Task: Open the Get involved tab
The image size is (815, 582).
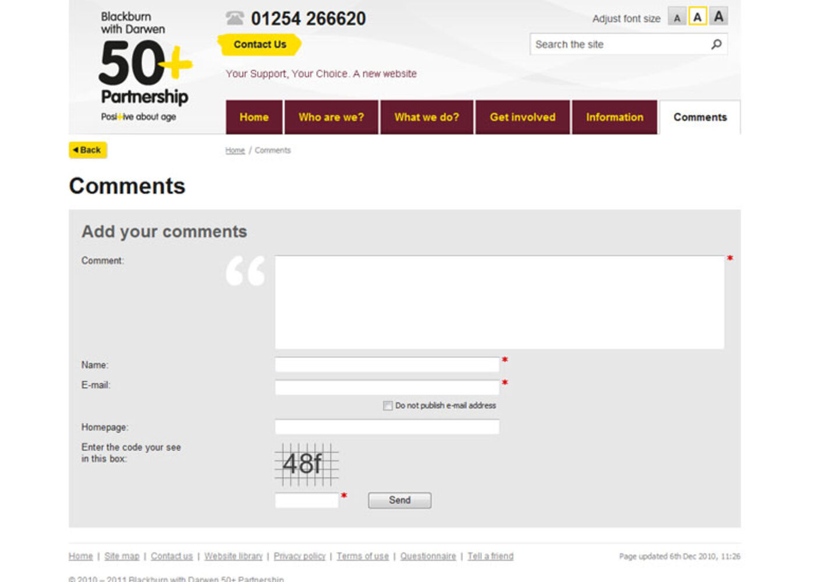Action: click(522, 117)
